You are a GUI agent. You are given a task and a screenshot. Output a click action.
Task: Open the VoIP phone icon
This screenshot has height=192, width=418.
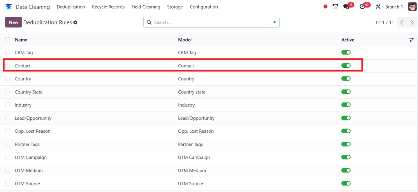point(336,7)
